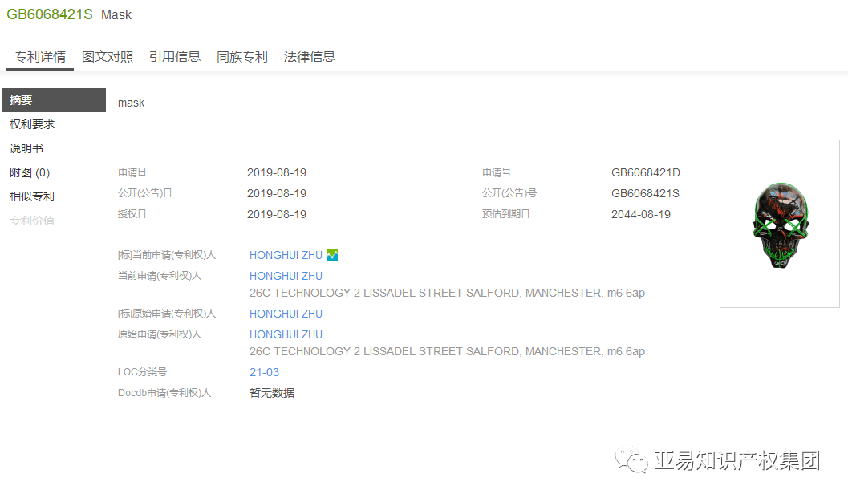The image size is (848, 498).
Task: Click HONGHUI ZHU link in 原始申请(专利权)人 row
Action: 286,334
